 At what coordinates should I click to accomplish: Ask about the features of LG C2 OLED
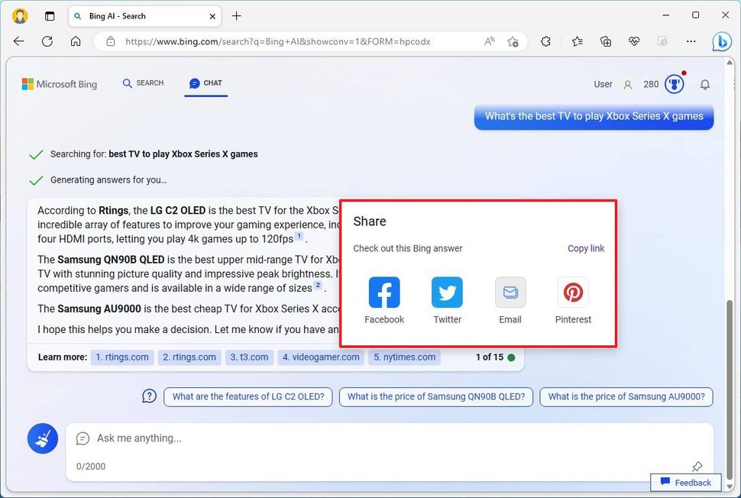(248, 396)
